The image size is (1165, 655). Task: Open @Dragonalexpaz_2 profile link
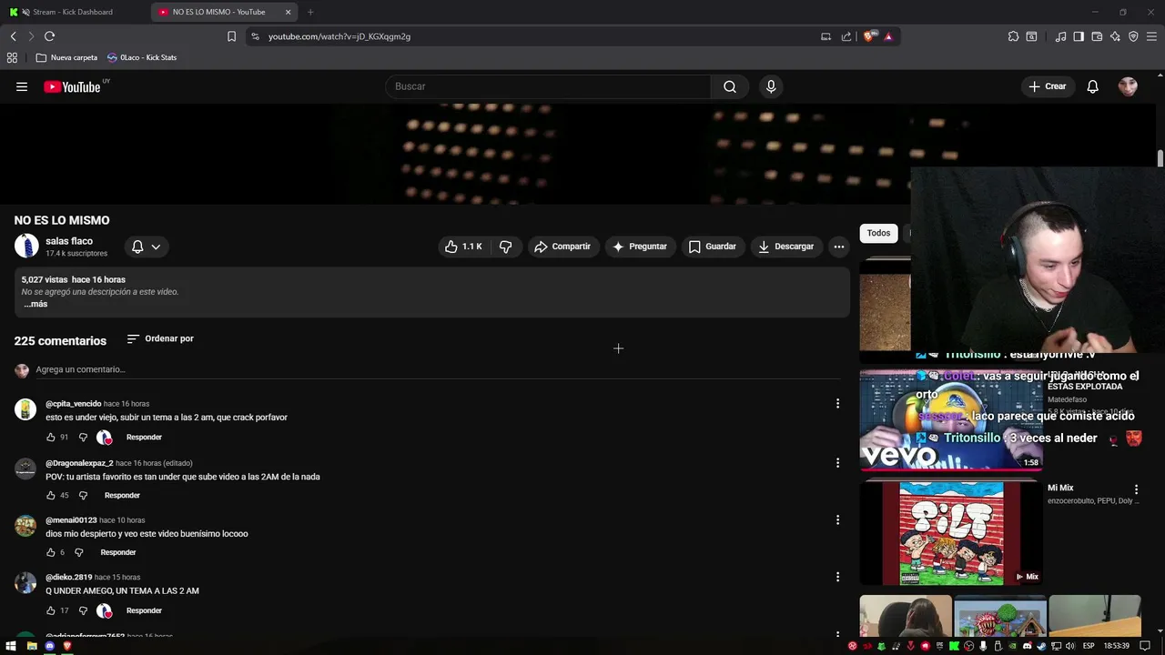click(79, 463)
